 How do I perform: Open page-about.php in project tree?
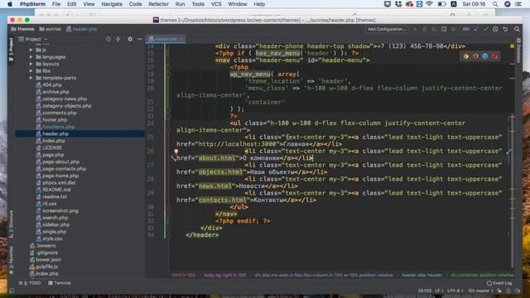tap(60, 161)
